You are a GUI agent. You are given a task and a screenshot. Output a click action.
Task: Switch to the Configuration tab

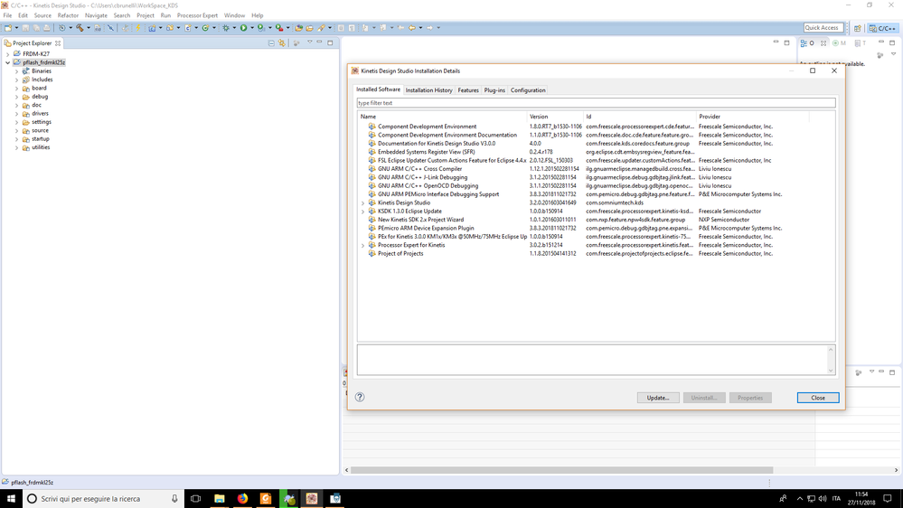coord(528,90)
